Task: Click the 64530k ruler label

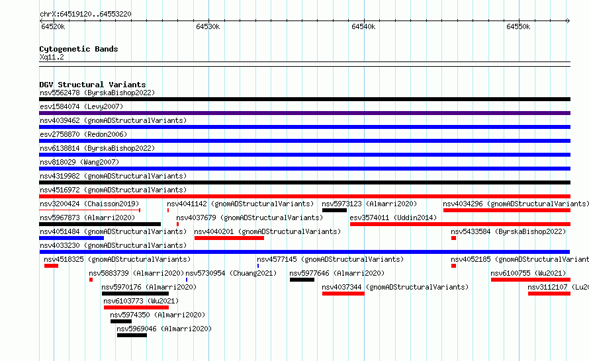Action: [x=208, y=26]
